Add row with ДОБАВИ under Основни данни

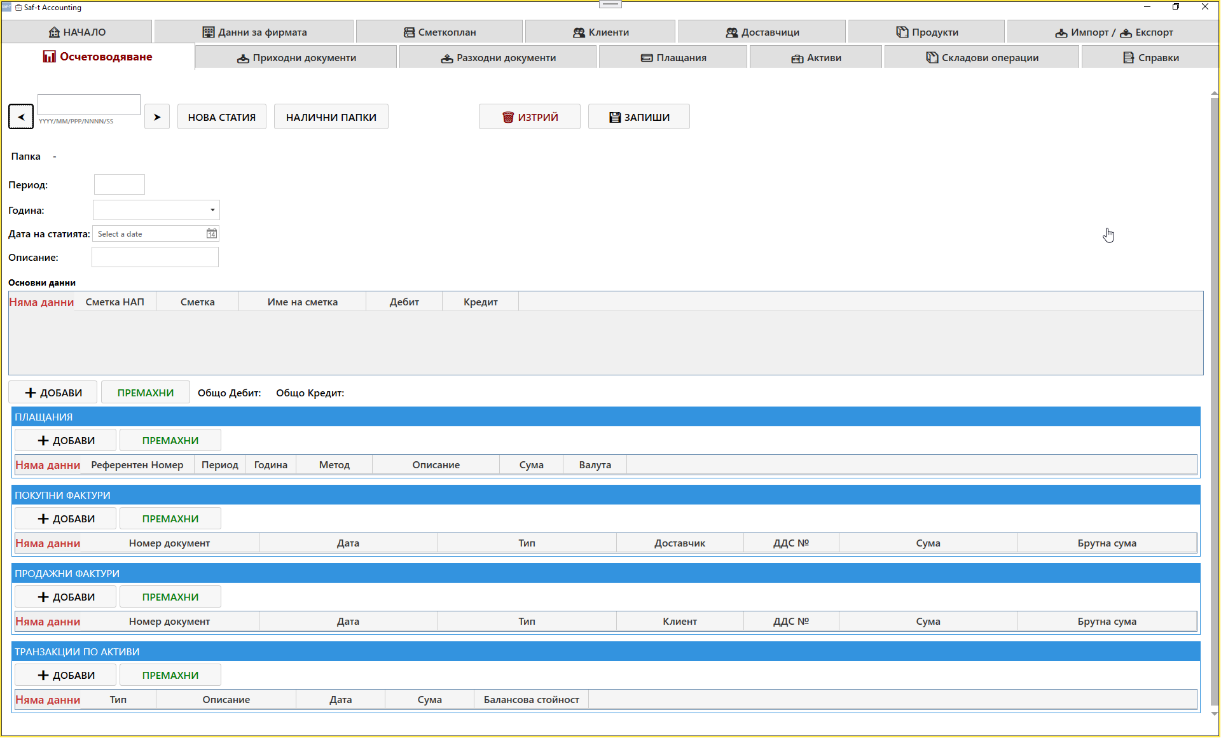pos(53,393)
